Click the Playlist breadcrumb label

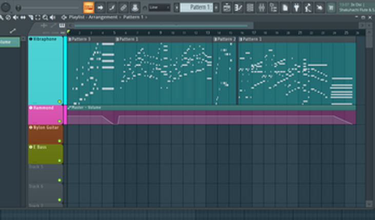tap(76, 17)
